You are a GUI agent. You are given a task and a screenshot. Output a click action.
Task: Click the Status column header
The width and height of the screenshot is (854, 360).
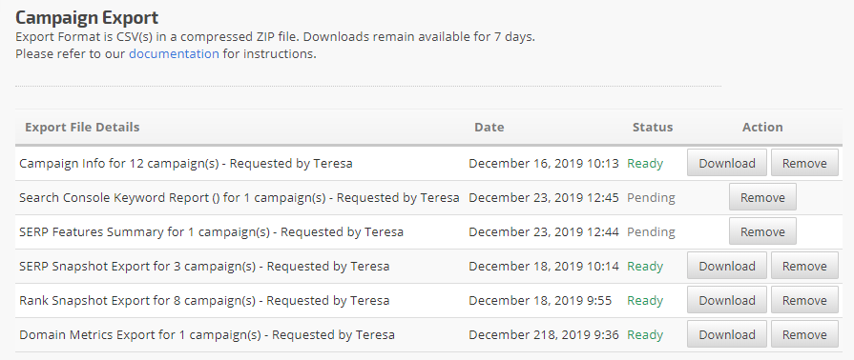[653, 128]
